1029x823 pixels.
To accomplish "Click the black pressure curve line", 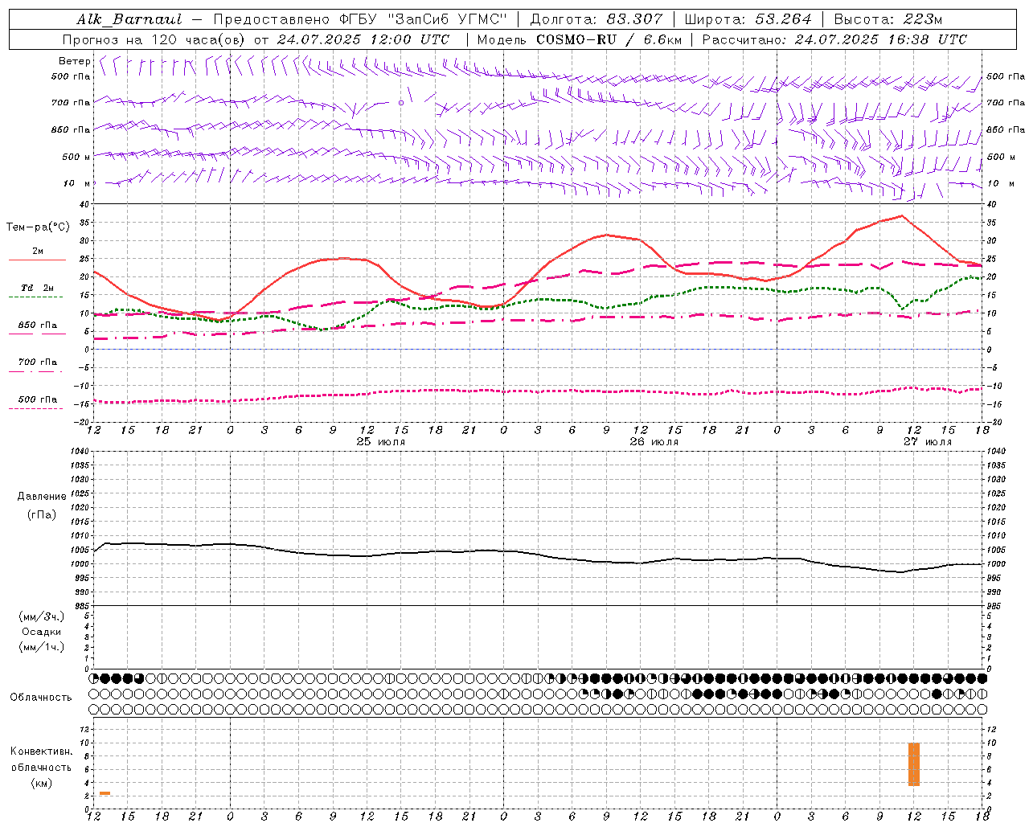I will [x=537, y=554].
